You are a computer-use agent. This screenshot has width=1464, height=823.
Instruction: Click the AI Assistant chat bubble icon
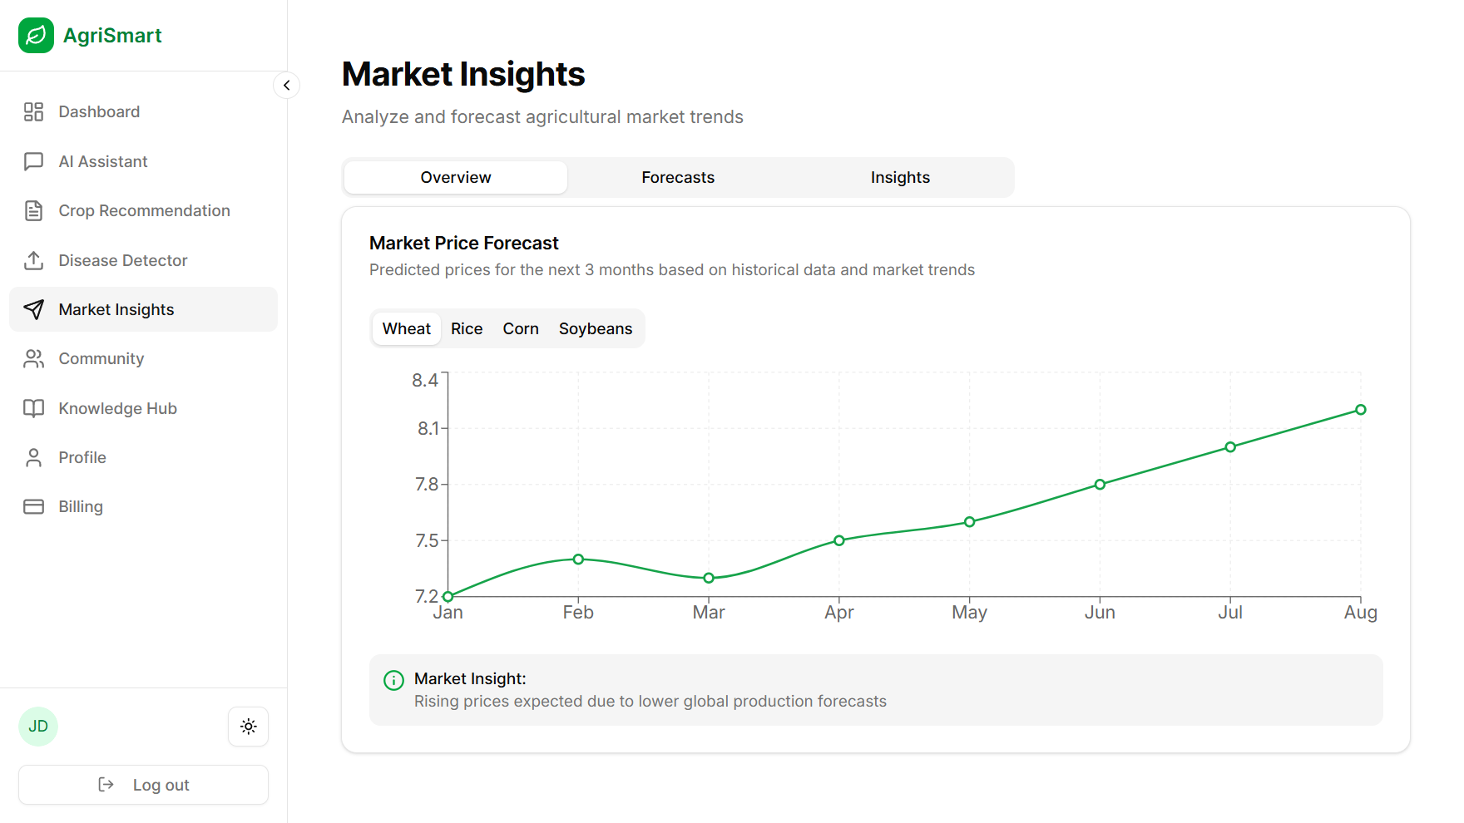33,161
